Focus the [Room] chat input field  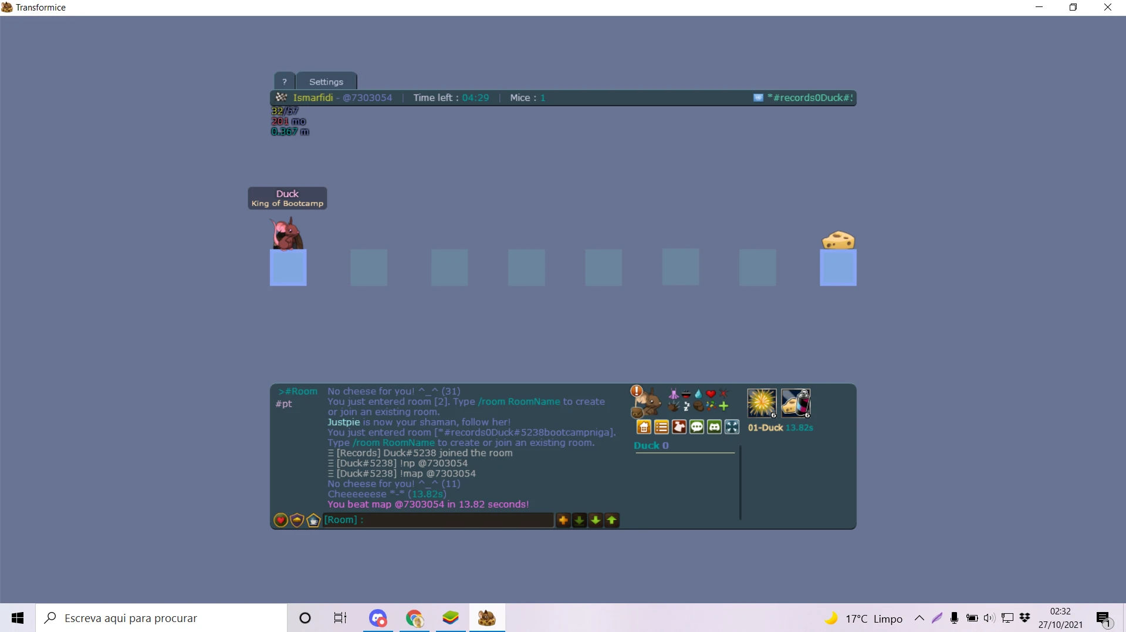(x=438, y=520)
